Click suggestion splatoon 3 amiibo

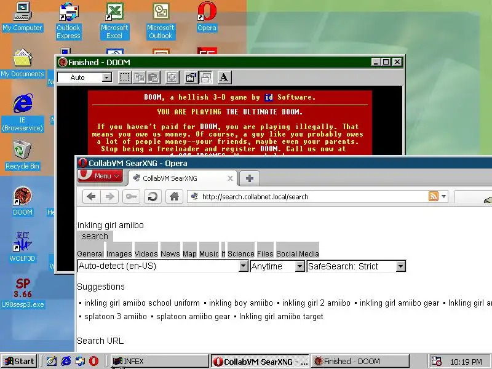116,316
